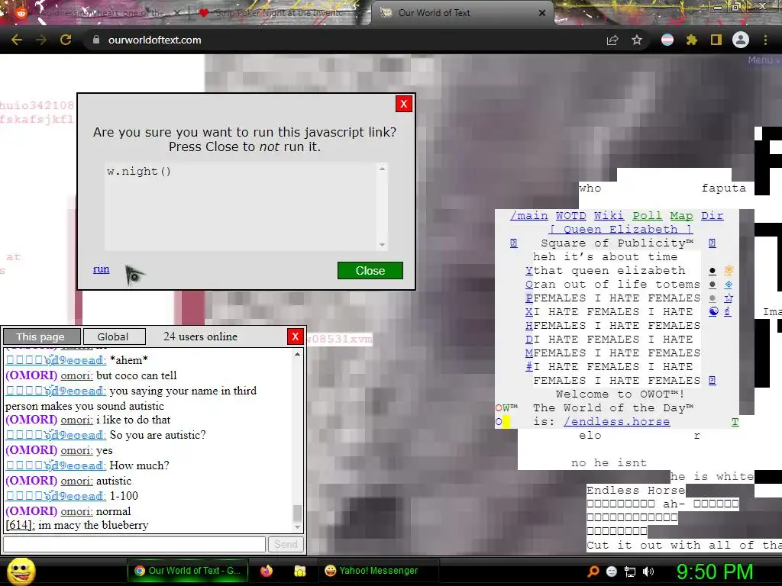
Task: Click the [614] username in chat
Action: pyautogui.click(x=19, y=525)
